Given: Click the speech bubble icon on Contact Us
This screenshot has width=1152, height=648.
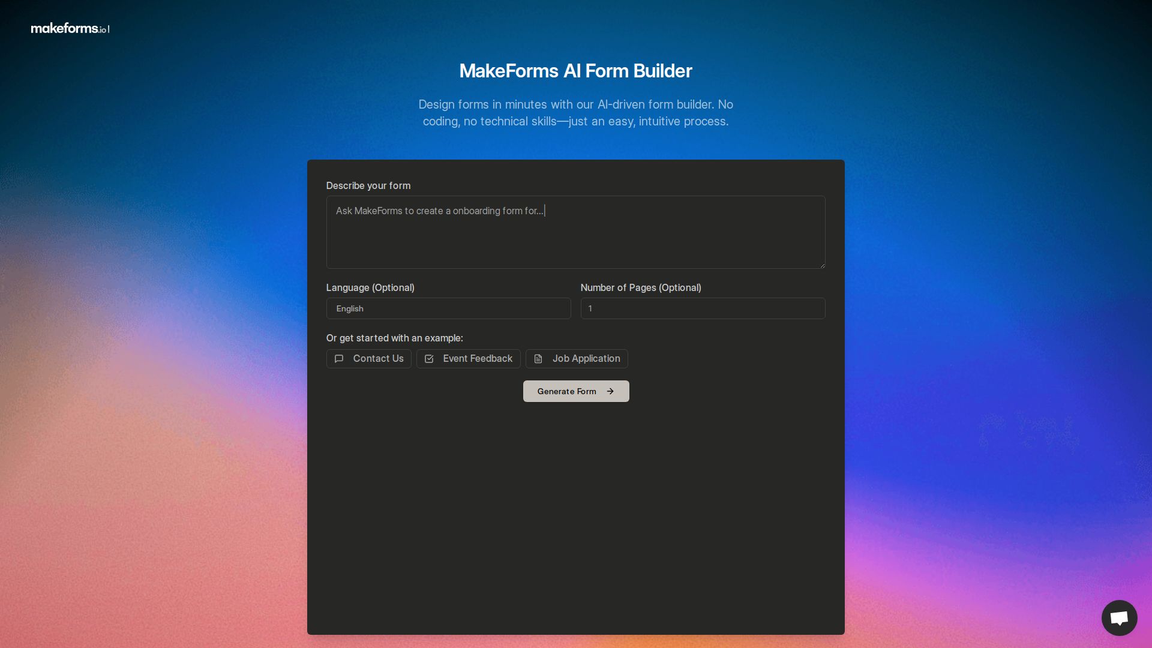Looking at the screenshot, I should (339, 359).
